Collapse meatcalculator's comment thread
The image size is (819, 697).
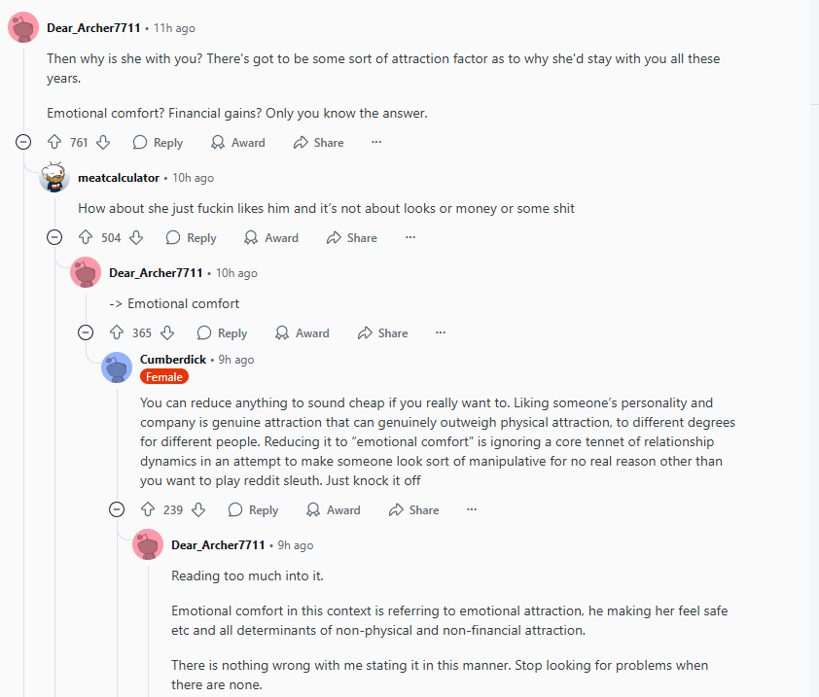click(x=54, y=238)
